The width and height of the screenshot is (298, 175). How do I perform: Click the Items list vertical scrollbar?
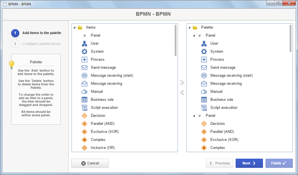pyautogui.click(x=175, y=40)
